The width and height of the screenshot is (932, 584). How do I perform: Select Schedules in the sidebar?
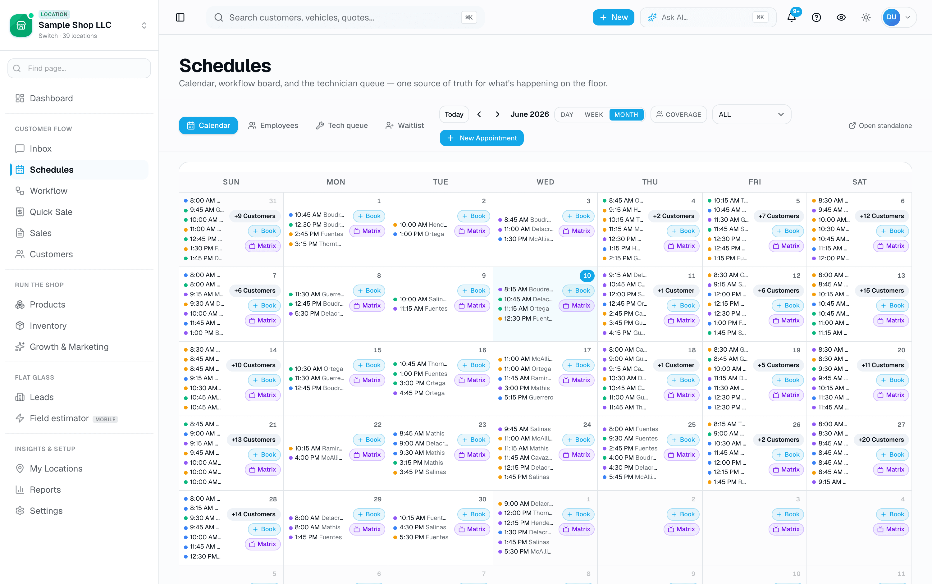point(79,170)
